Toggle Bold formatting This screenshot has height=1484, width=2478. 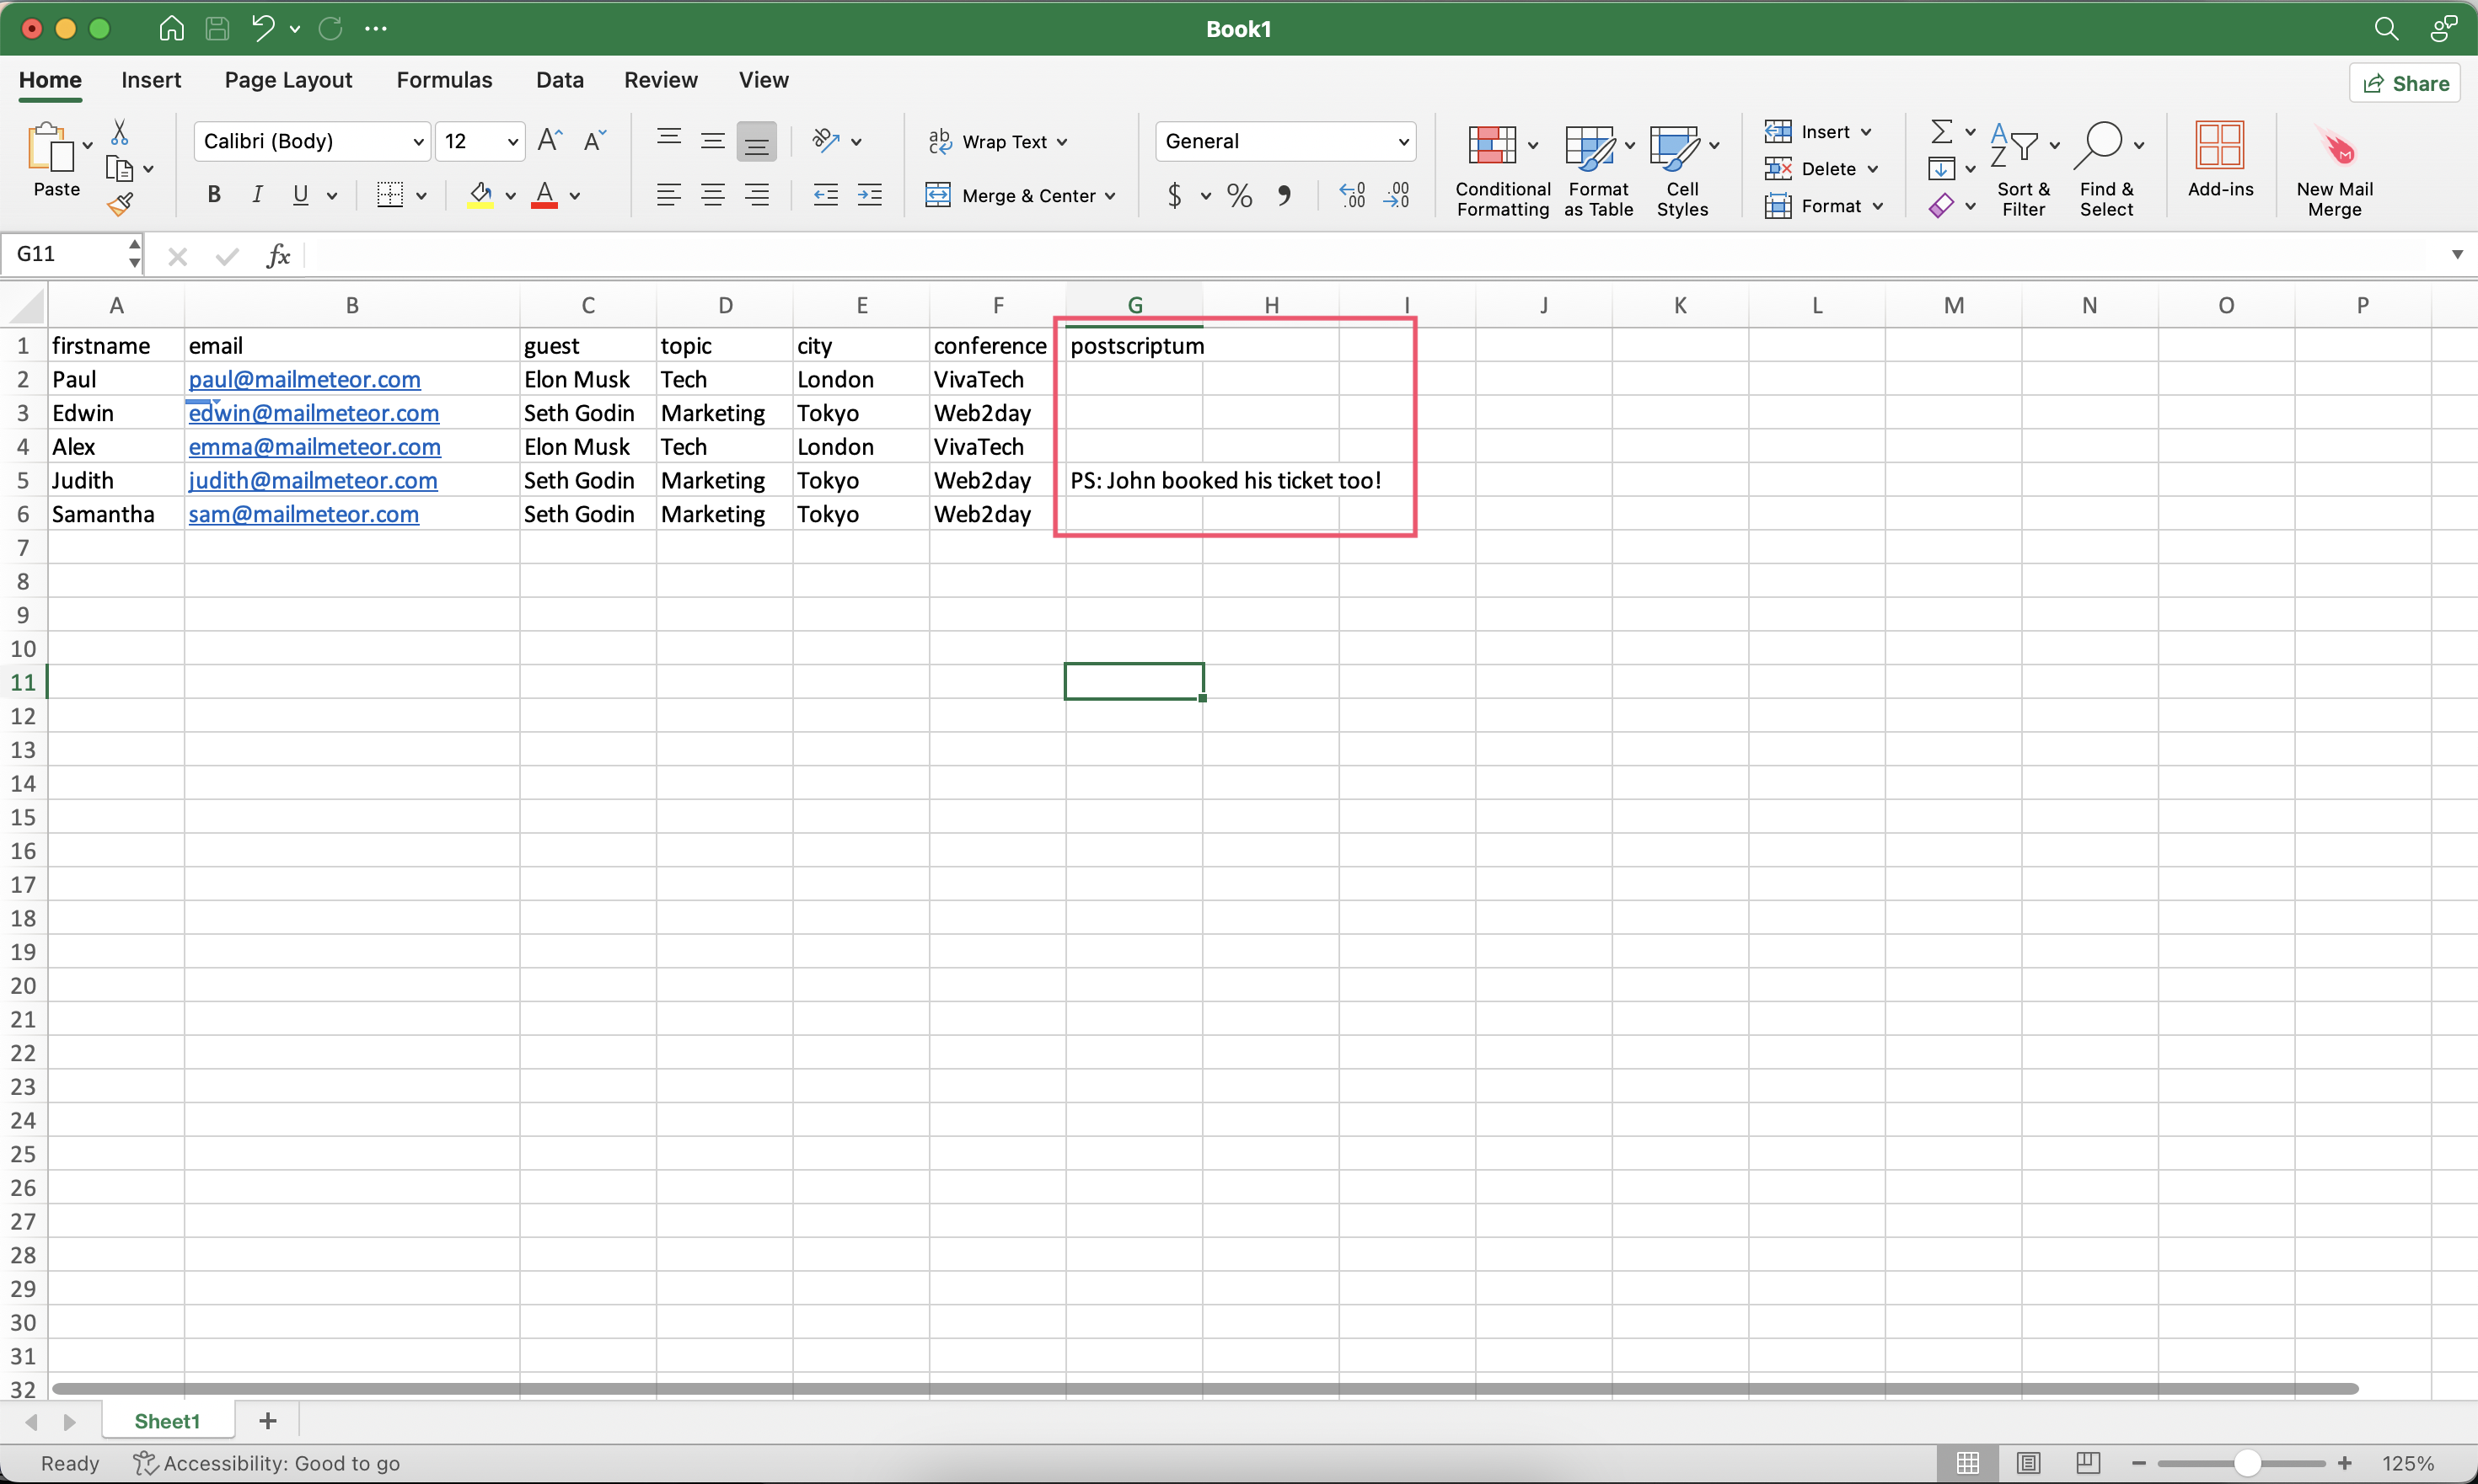coord(213,195)
